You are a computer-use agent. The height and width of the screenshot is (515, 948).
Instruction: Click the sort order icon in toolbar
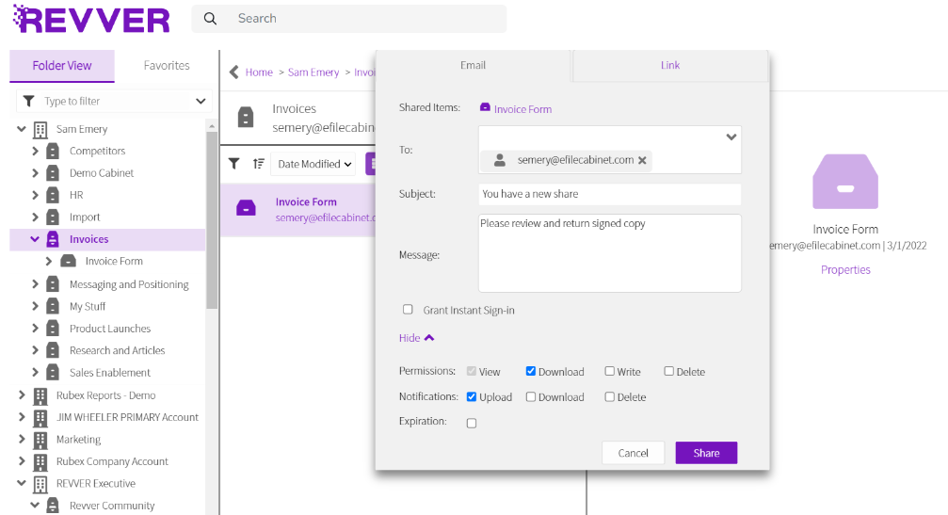(x=259, y=164)
